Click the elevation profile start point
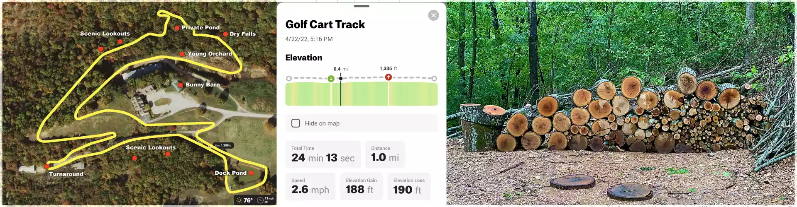 coord(289,78)
